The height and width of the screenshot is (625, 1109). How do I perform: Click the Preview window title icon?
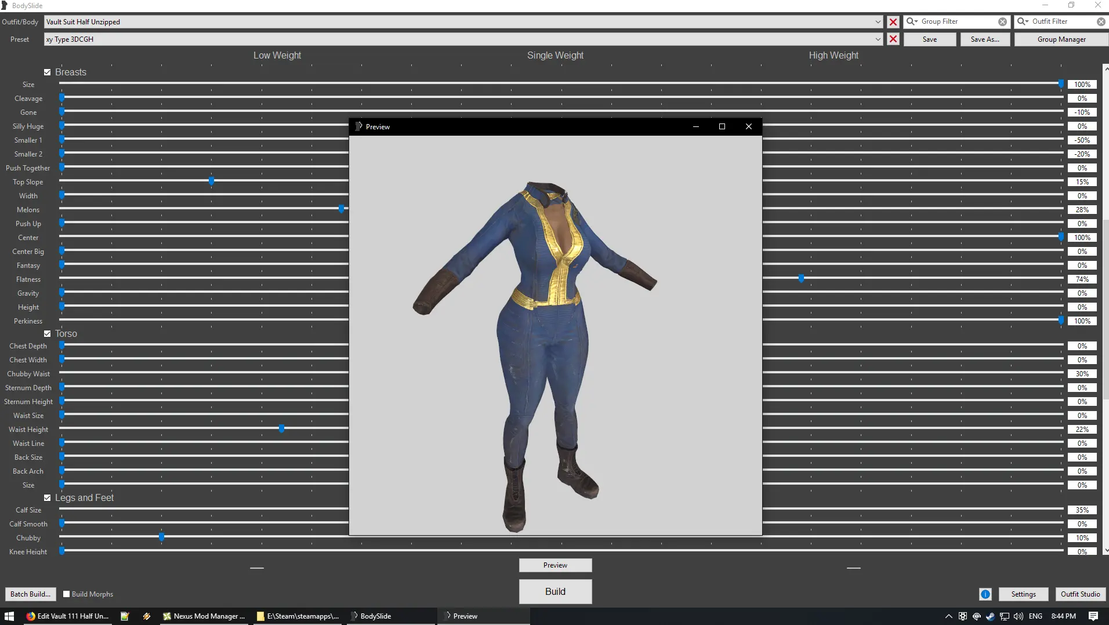358,126
